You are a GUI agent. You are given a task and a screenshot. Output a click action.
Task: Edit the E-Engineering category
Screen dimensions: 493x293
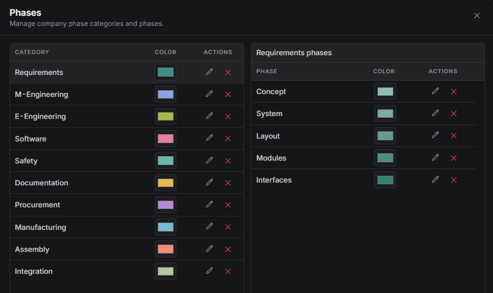(210, 116)
